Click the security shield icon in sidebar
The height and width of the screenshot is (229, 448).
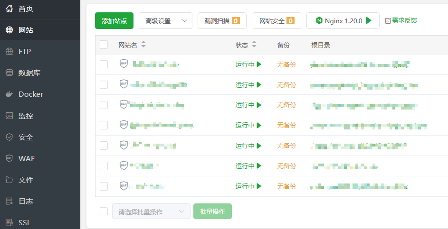[x=9, y=137]
